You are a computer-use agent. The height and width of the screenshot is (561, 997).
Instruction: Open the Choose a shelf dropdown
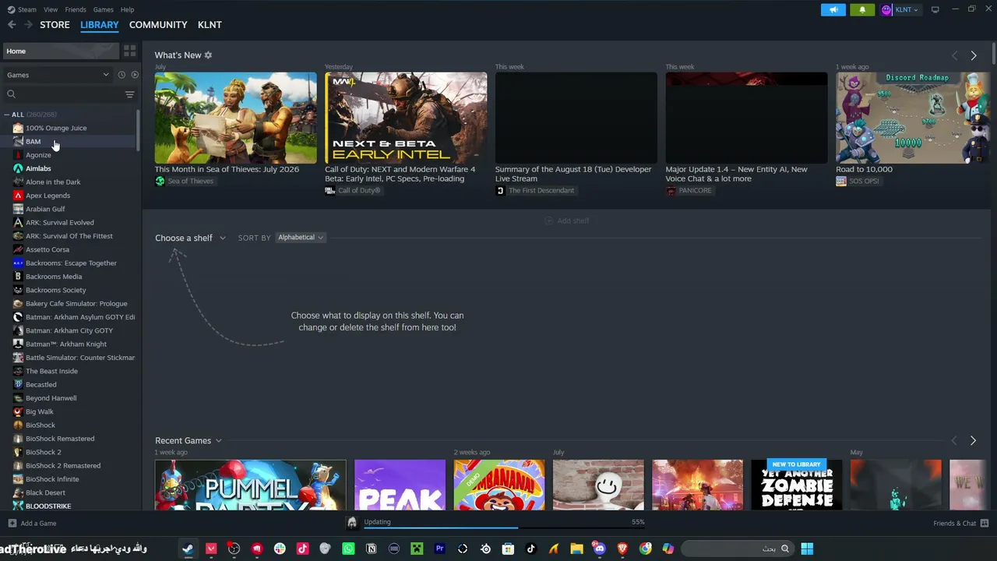pos(190,238)
